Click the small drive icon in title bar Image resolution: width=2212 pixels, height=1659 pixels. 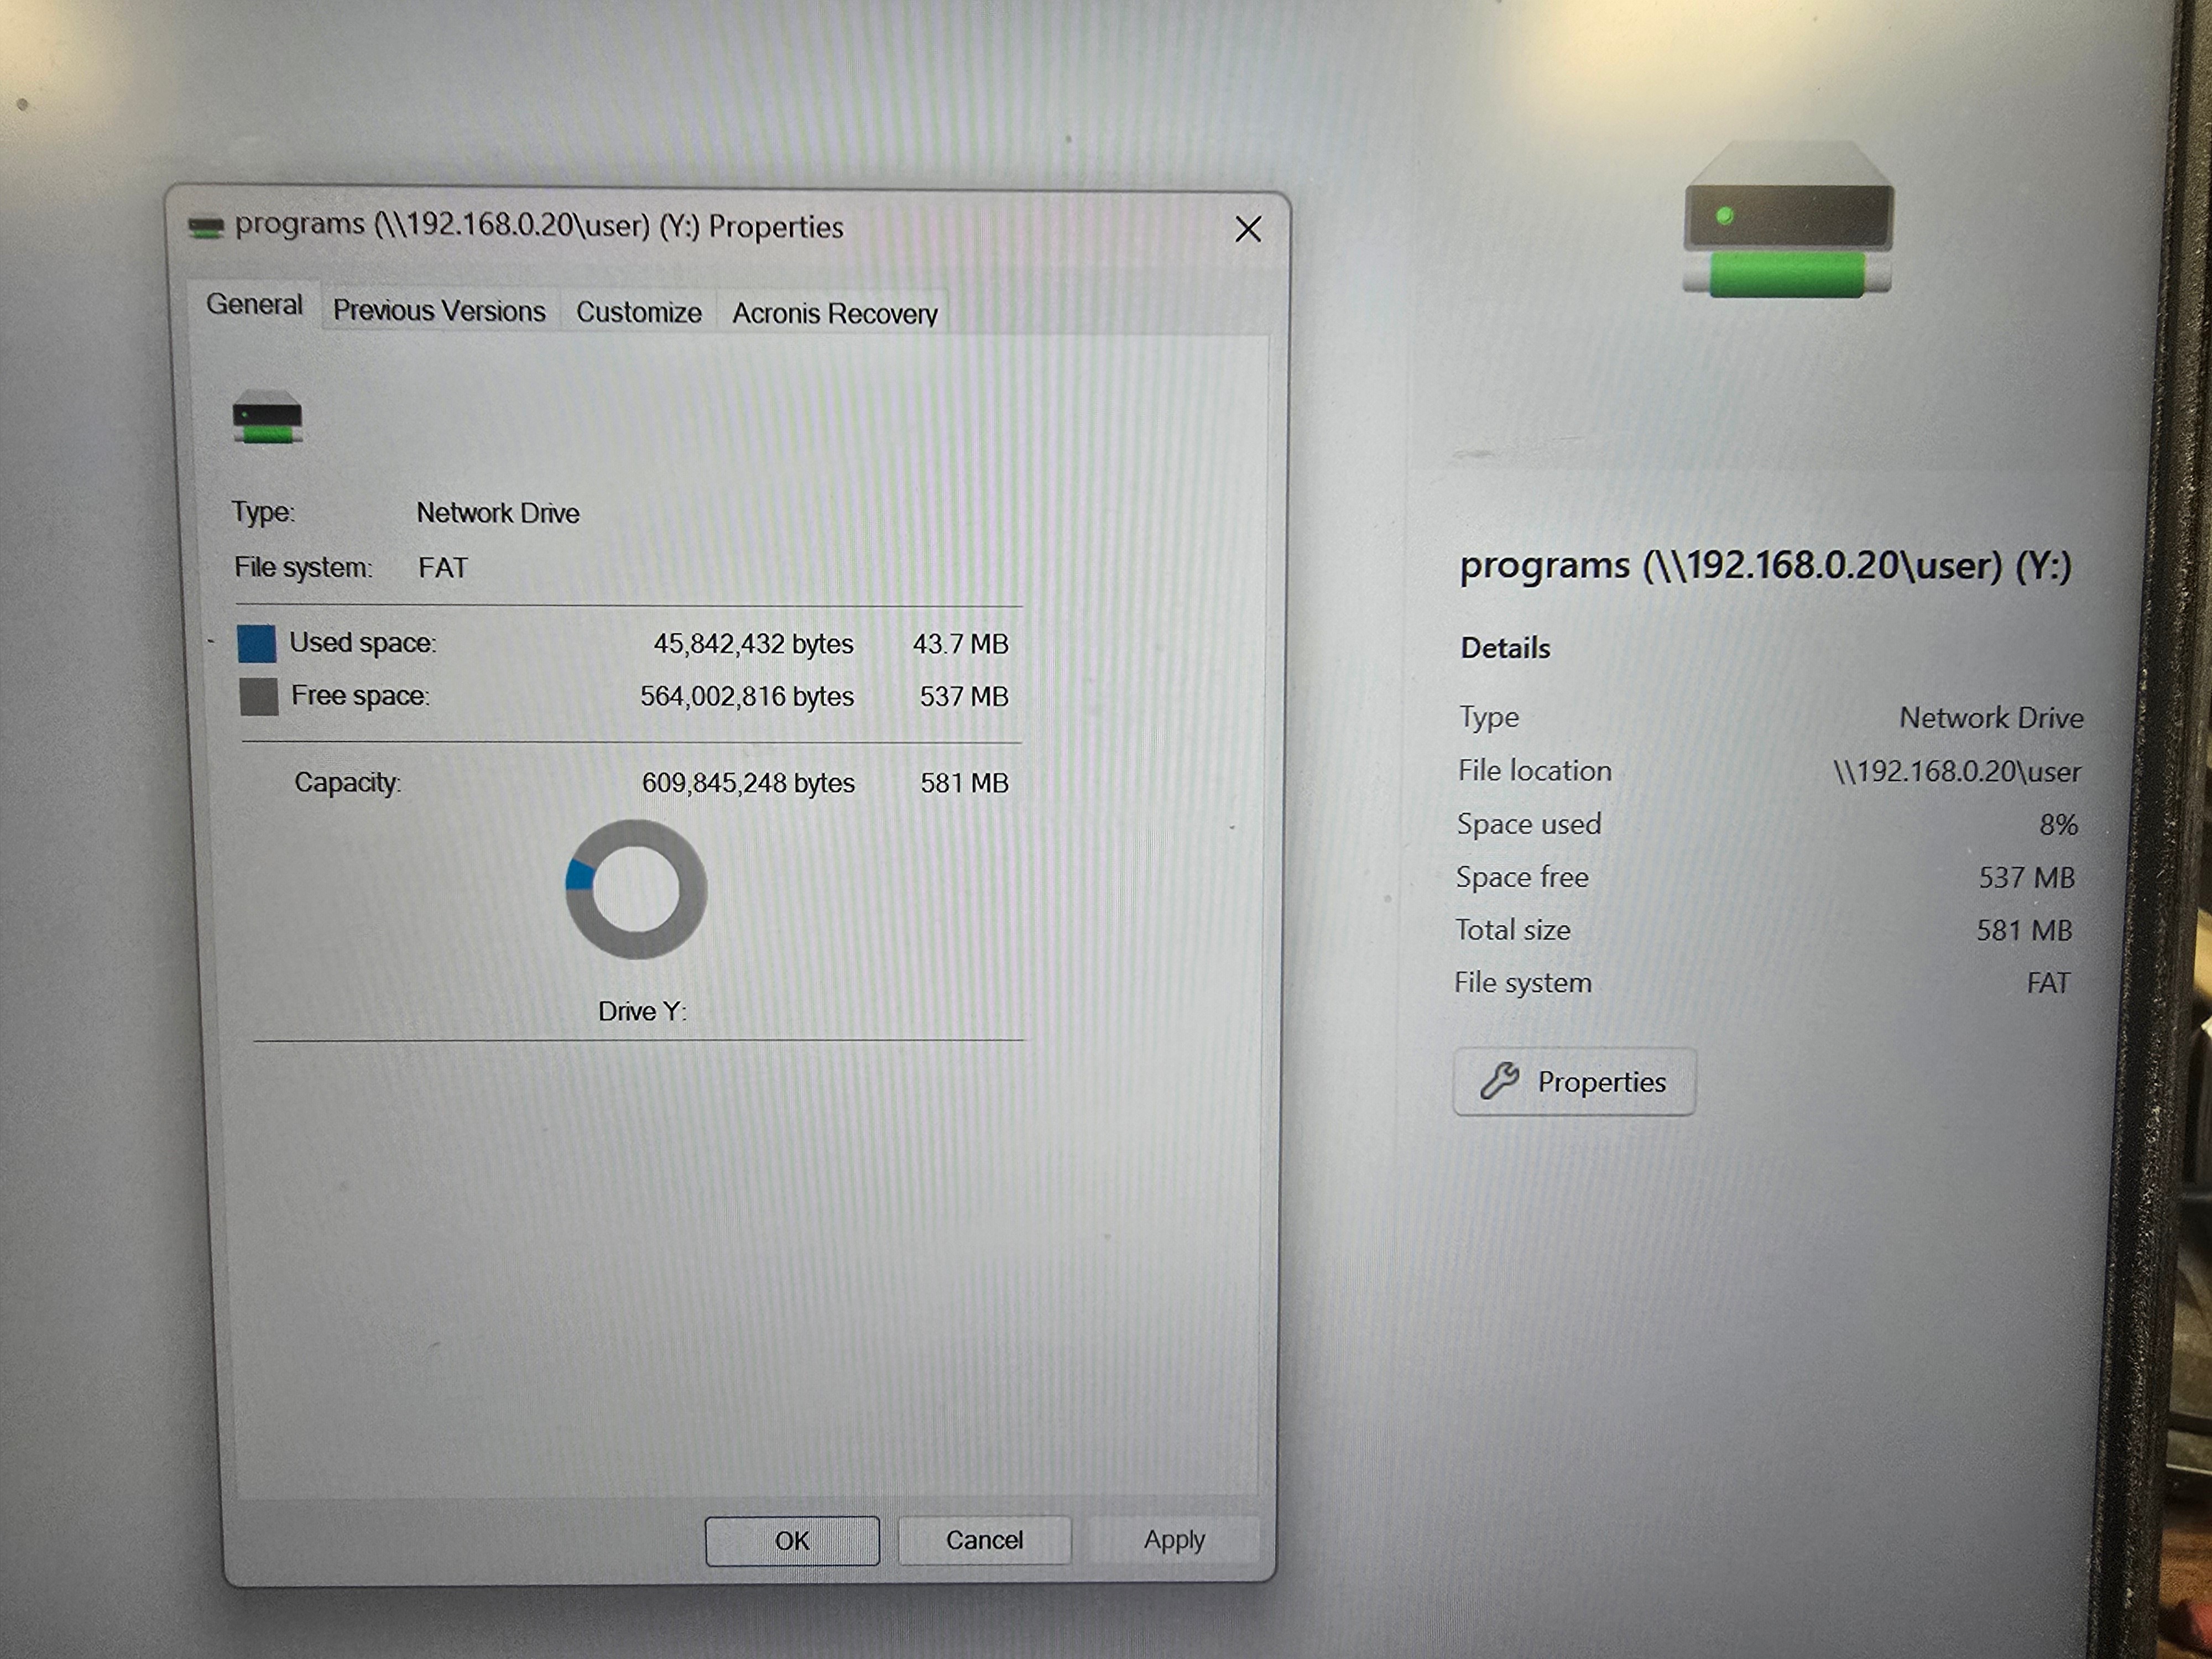(x=206, y=227)
